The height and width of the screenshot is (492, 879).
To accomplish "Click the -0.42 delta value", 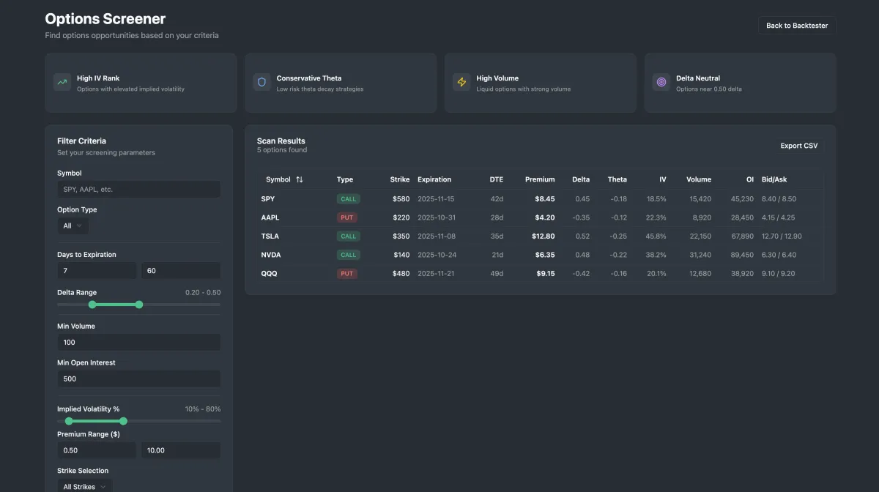I will tap(582, 274).
